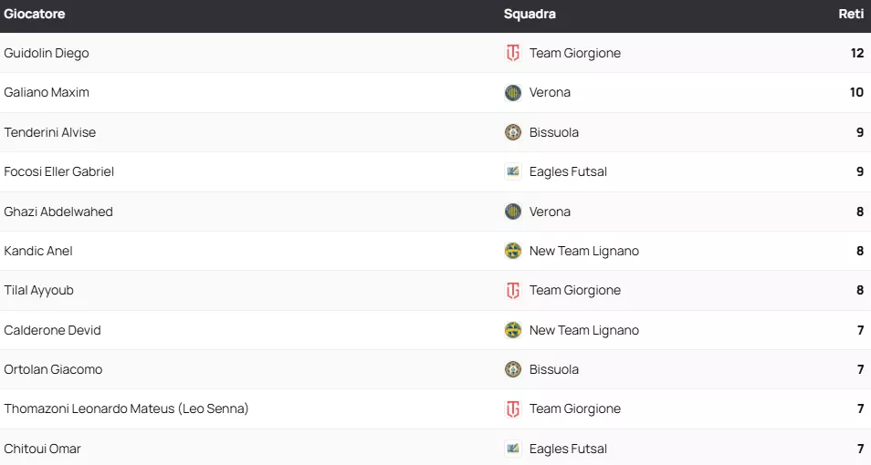Sort by the Squadra column header
Screen dimensions: 871x465
[530, 15]
